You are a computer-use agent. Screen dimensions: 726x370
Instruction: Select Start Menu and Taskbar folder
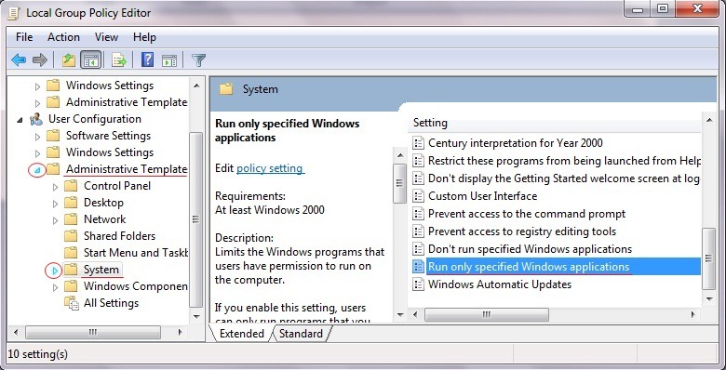(x=135, y=253)
